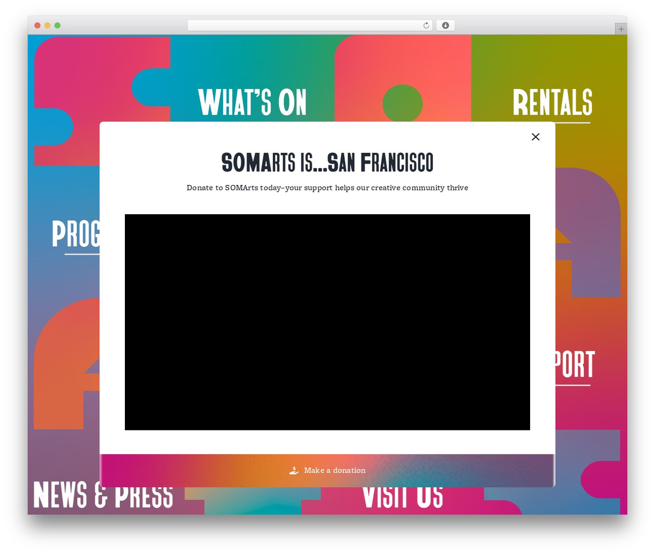Click the green circle in coral shape
The height and width of the screenshot is (554, 655).
[402, 103]
